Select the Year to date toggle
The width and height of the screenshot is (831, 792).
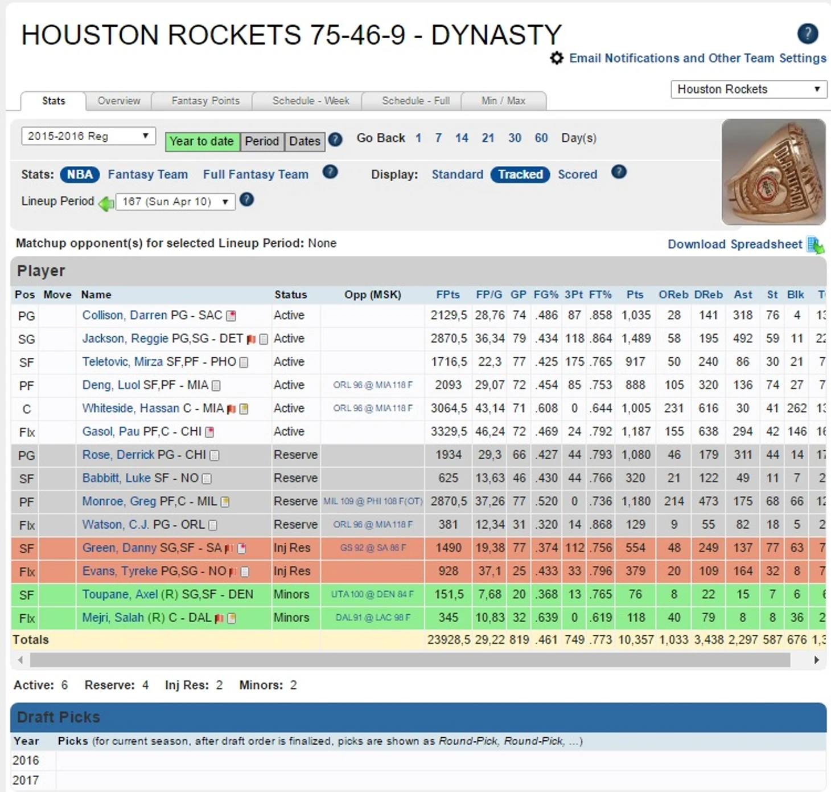coord(201,141)
